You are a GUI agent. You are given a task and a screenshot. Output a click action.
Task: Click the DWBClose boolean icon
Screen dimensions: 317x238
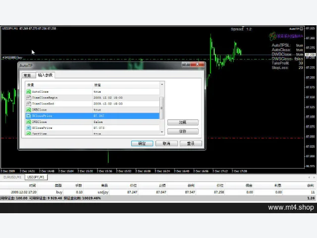click(x=29, y=110)
